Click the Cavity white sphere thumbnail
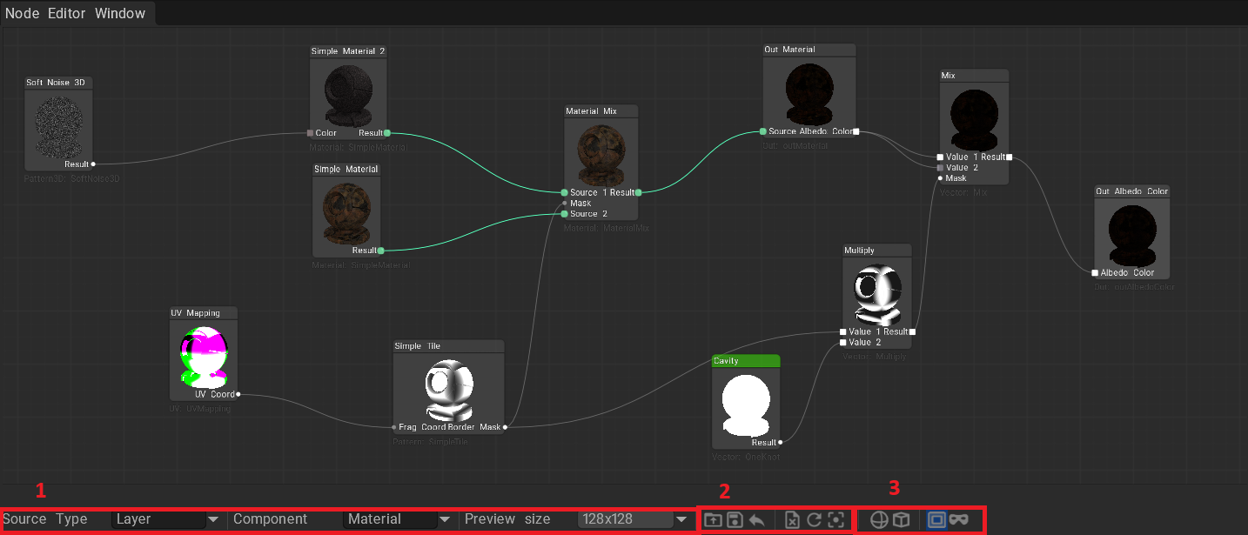 pos(746,404)
